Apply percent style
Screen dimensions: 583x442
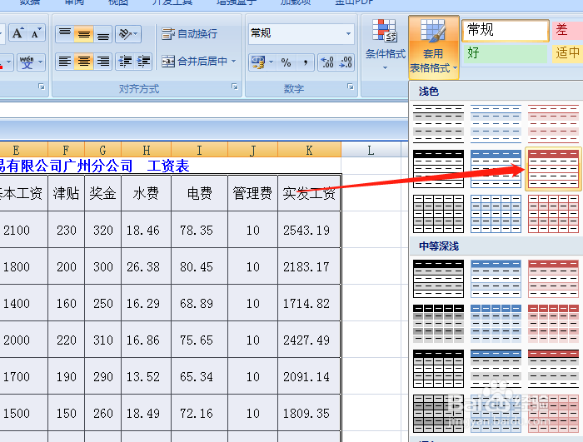click(x=286, y=62)
